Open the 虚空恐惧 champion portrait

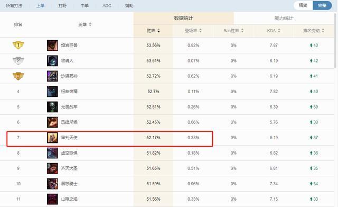tap(52, 153)
